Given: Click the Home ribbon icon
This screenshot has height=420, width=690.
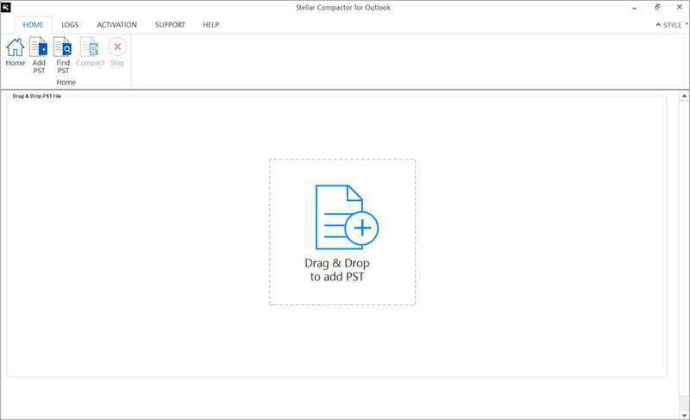Looking at the screenshot, I should (x=15, y=47).
